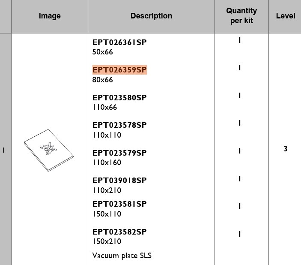Click the Quantity per kit header

241,16
